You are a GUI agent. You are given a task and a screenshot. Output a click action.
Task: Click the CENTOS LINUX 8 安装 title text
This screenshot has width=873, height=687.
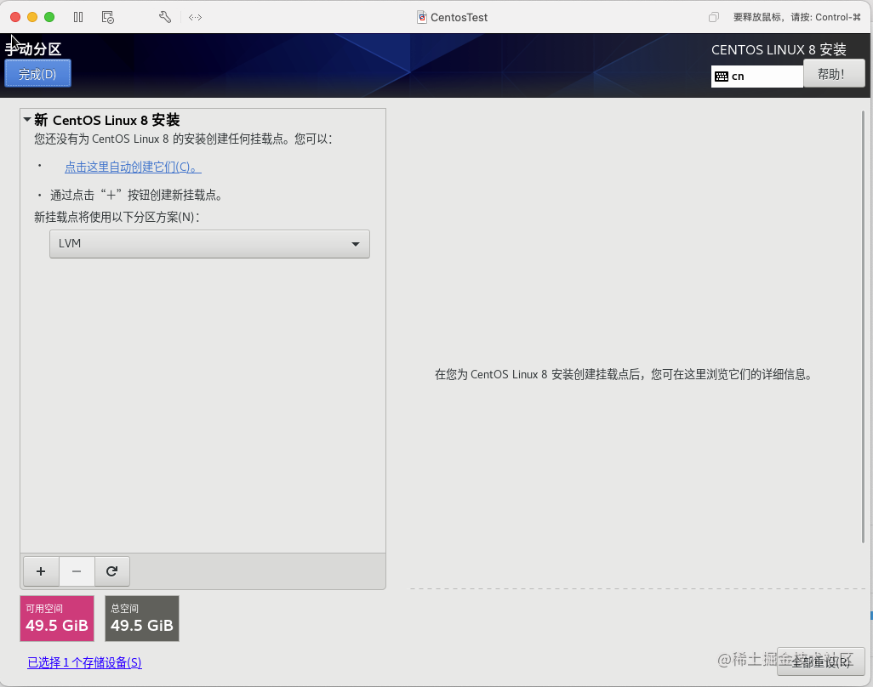pyautogui.click(x=779, y=49)
